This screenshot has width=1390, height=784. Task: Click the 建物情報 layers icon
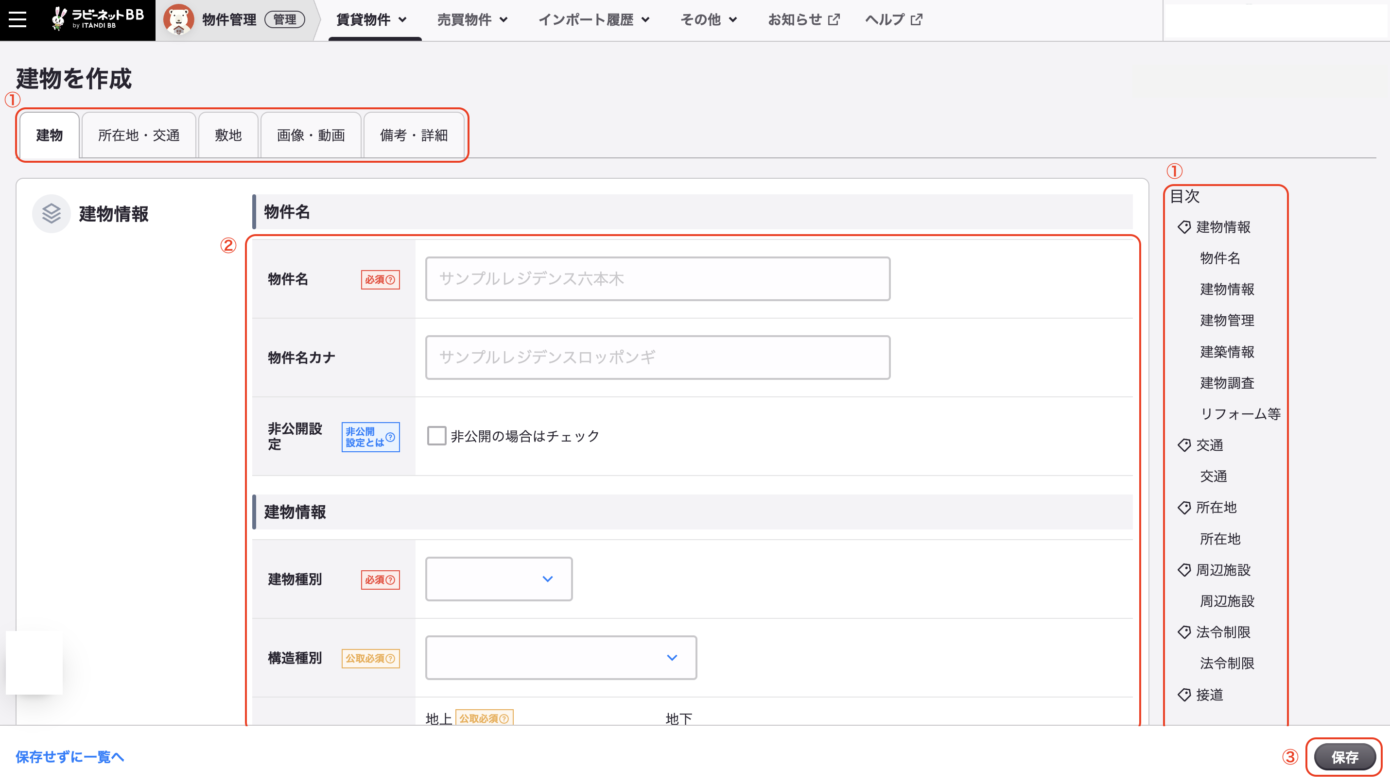pyautogui.click(x=51, y=214)
